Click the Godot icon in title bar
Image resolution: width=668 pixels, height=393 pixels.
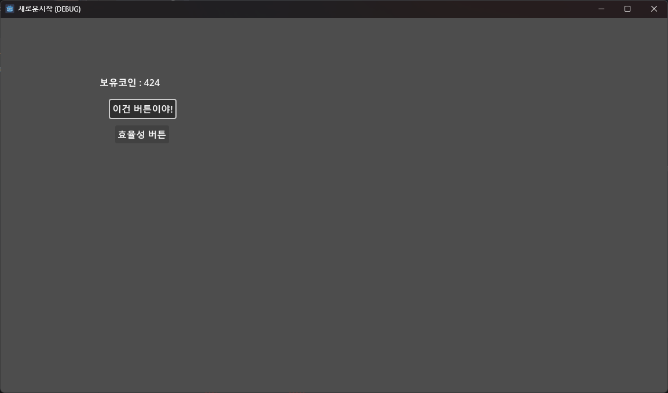click(x=10, y=9)
